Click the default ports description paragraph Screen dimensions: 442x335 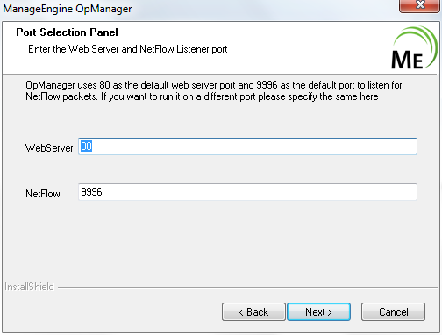(214, 90)
